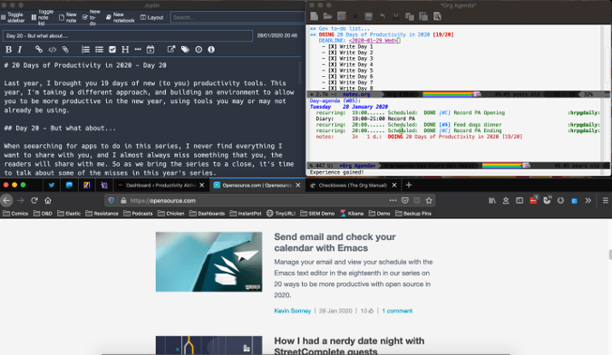Insert date and time in Joplin note
This screenshot has height=355, width=612.
click(151, 50)
